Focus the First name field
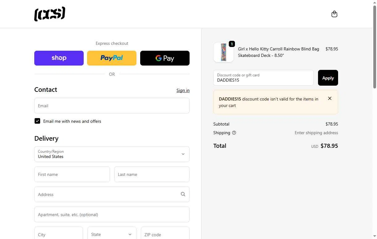Image resolution: width=377 pixels, height=239 pixels. click(x=72, y=174)
